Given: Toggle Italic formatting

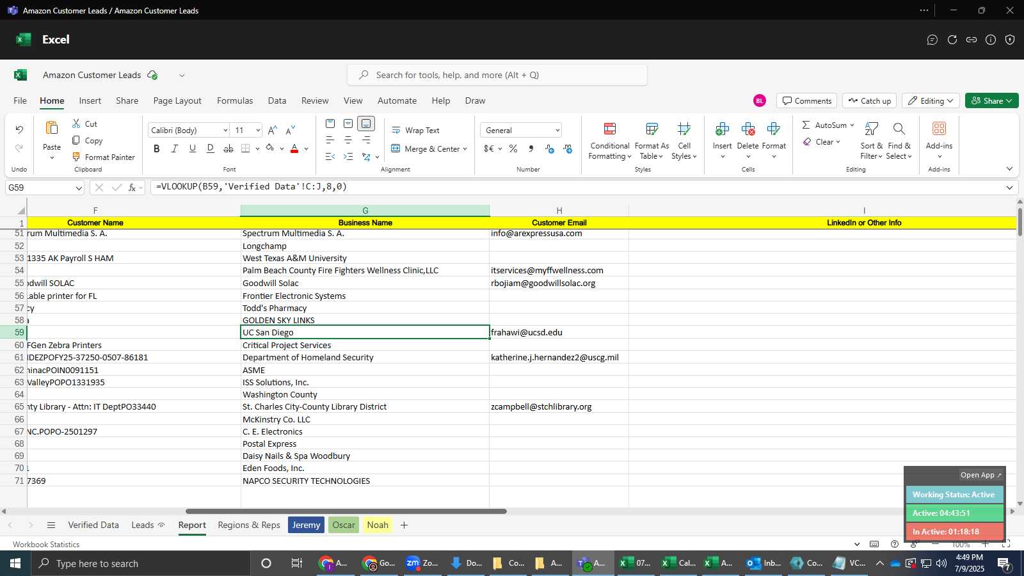Looking at the screenshot, I should [x=175, y=148].
